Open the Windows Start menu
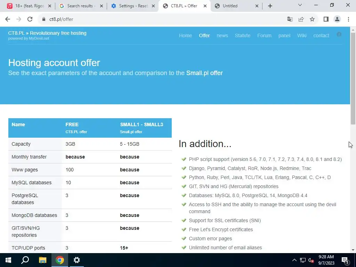Viewport: 356px width, 267px height. [8, 260]
